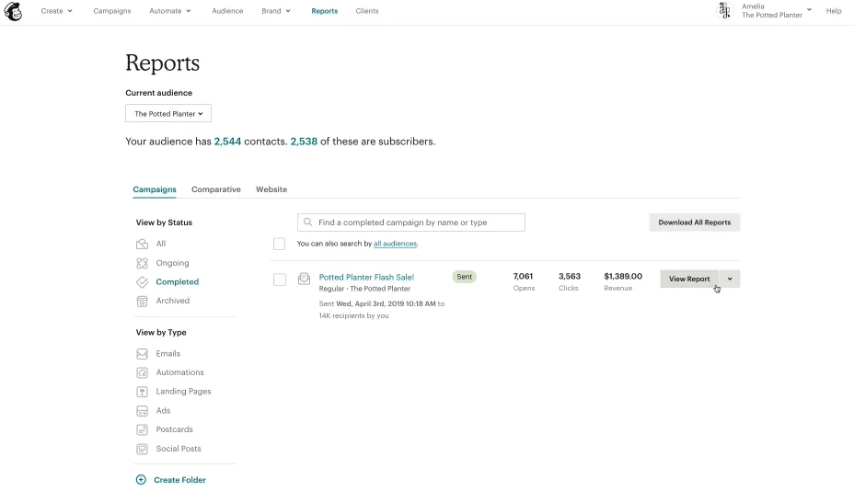Image resolution: width=854 pixels, height=491 pixels.
Task: Open the Amelia account profile menu
Action: pyautogui.click(x=766, y=11)
